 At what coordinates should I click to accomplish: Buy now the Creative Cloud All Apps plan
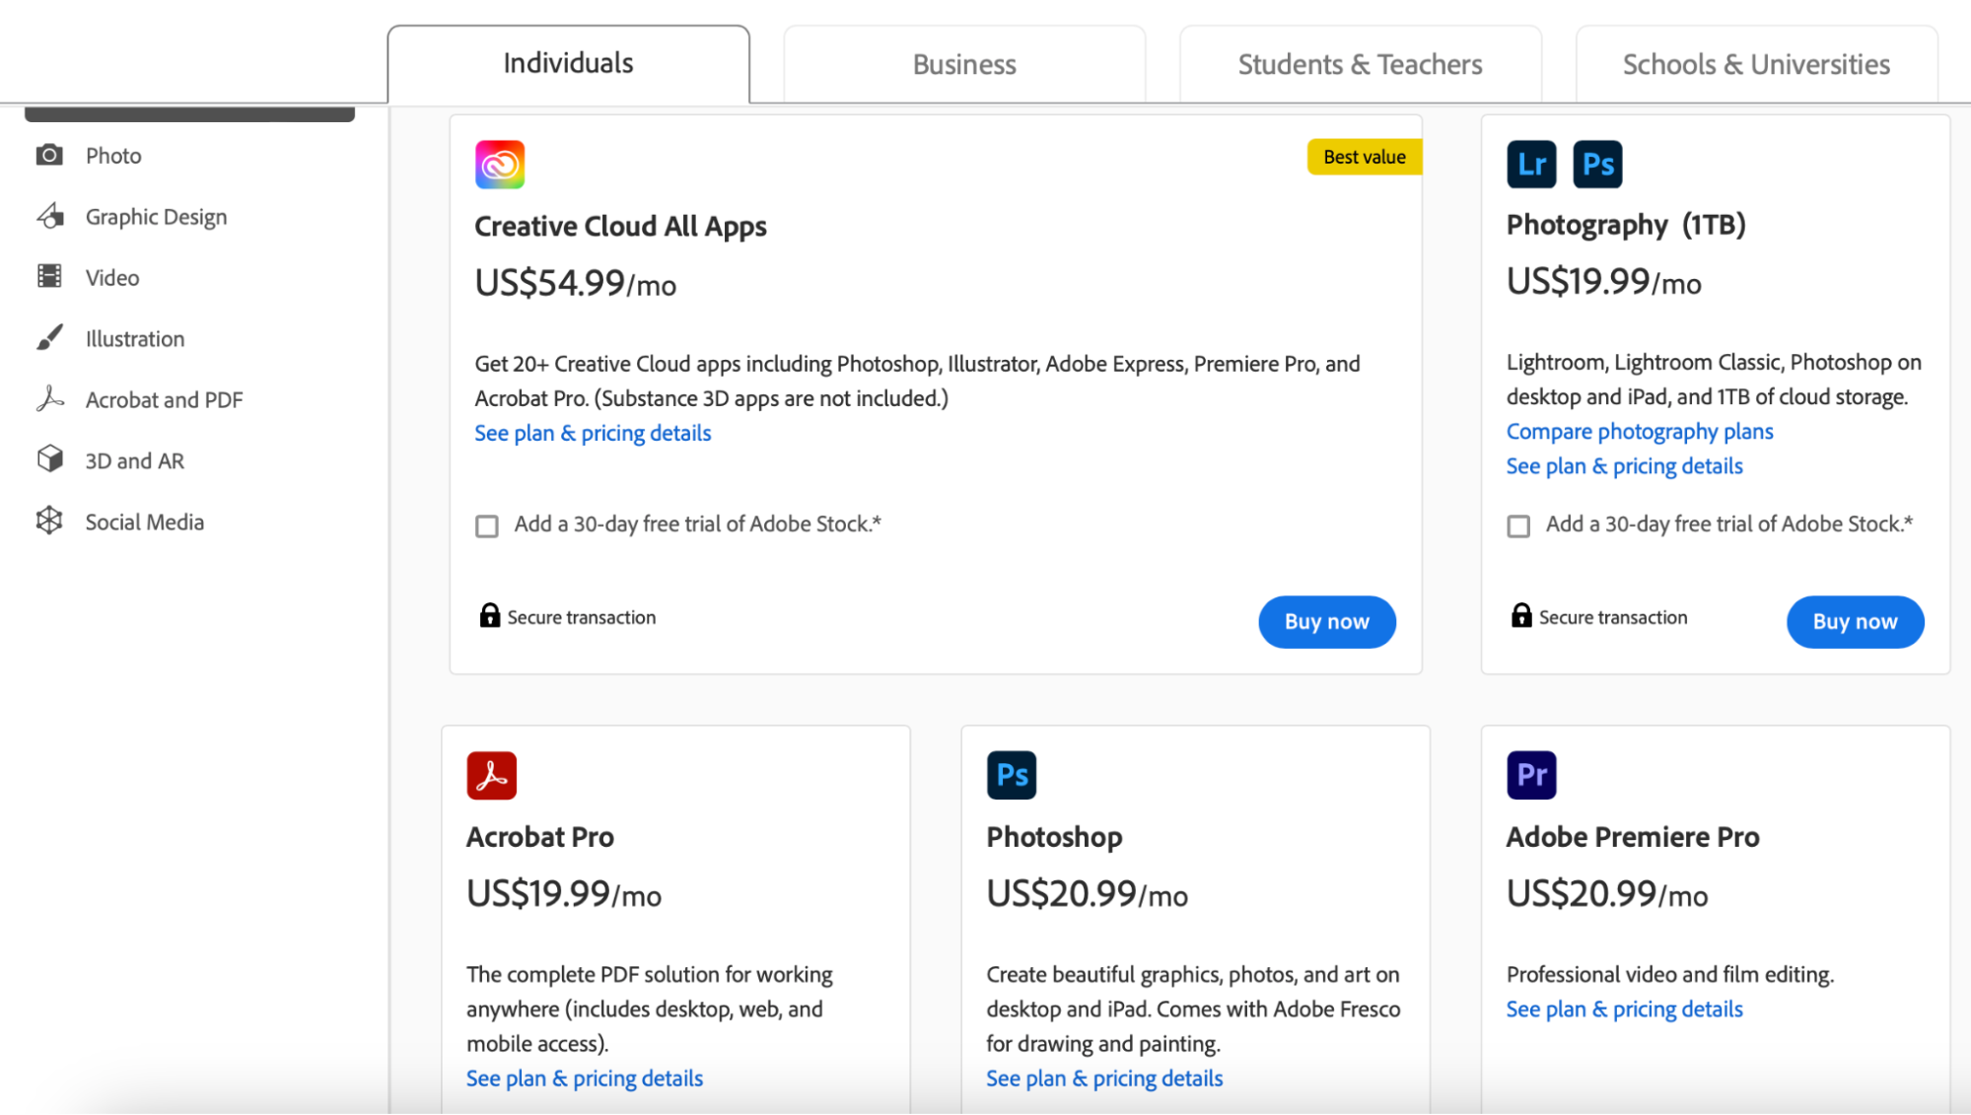point(1326,622)
